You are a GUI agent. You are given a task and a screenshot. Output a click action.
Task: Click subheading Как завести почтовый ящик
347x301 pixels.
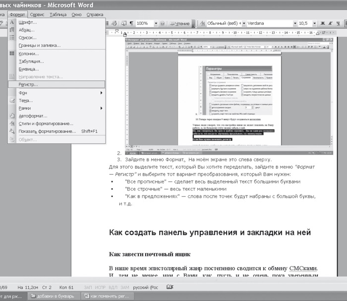(150, 254)
